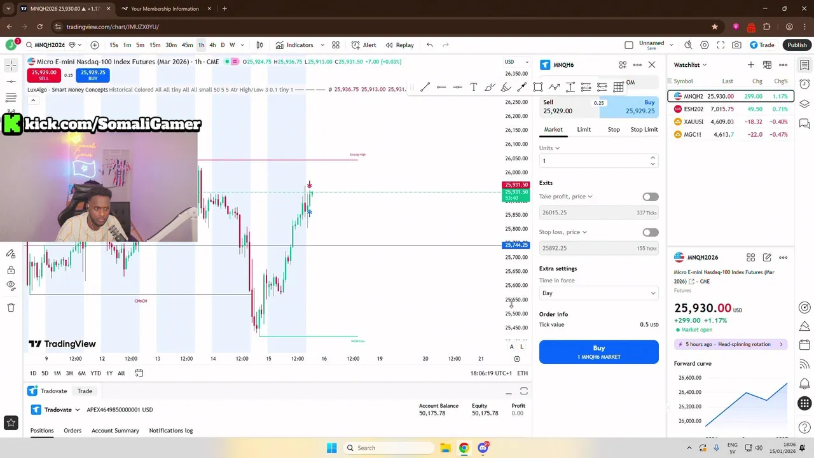
Task: Toggle auto scale A button
Action: 511,346
